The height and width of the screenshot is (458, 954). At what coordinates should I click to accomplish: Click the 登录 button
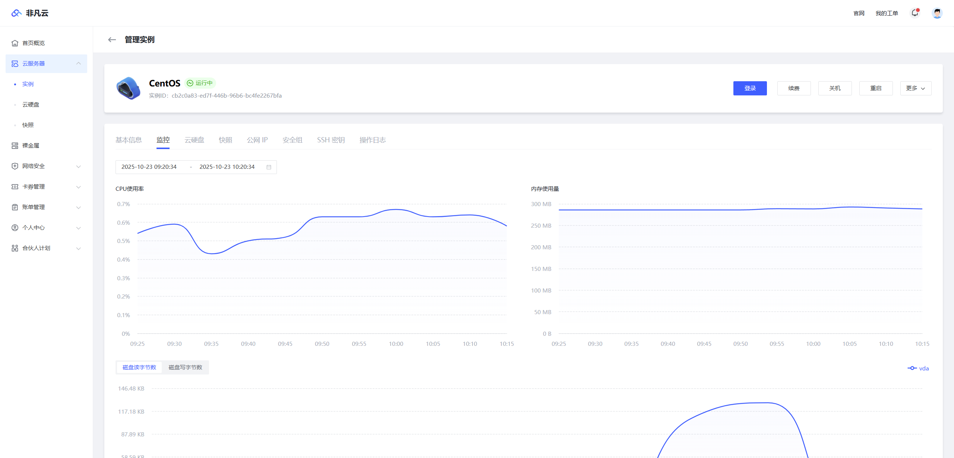pos(750,88)
